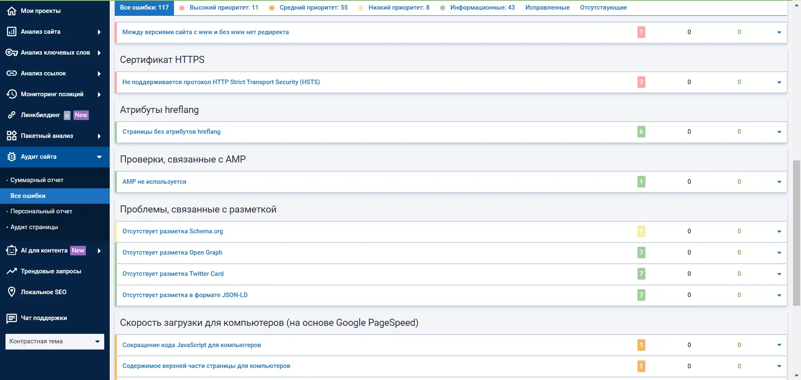Open the Контрастная тема dropdown

[x=55, y=342]
